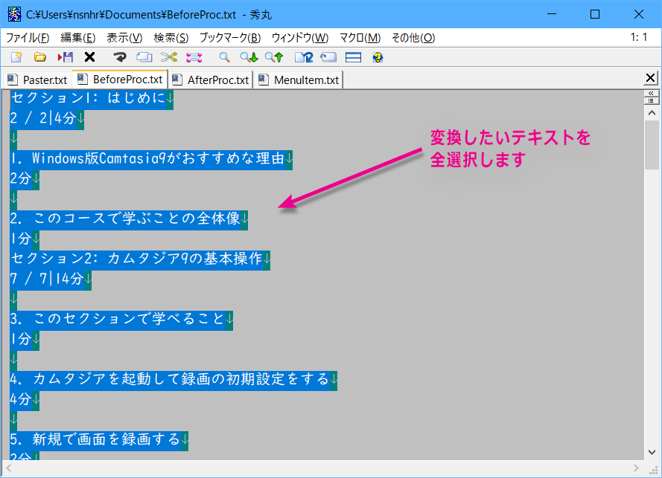Open search with magnifying glass icon
Image resolution: width=662 pixels, height=478 pixels.
[x=225, y=57]
